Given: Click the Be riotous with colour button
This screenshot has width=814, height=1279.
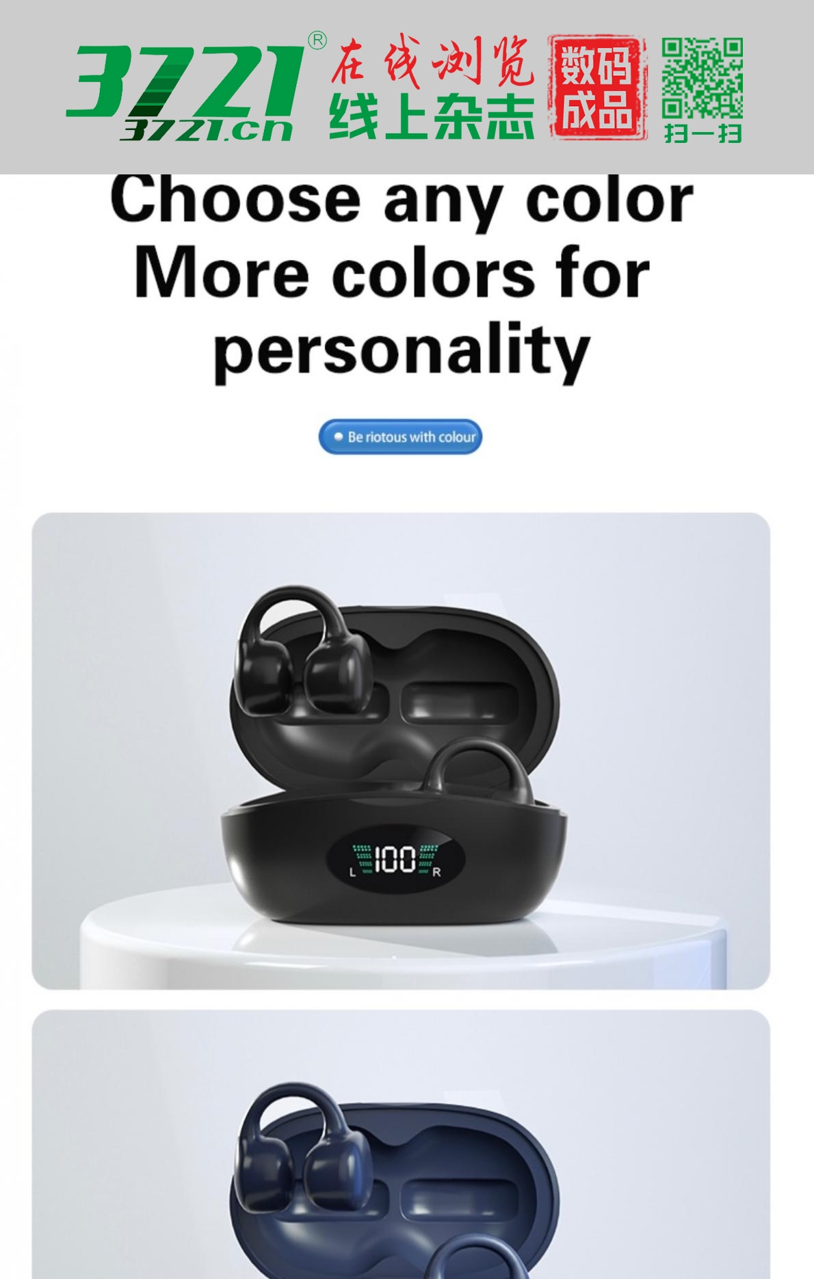Looking at the screenshot, I should pos(400,436).
